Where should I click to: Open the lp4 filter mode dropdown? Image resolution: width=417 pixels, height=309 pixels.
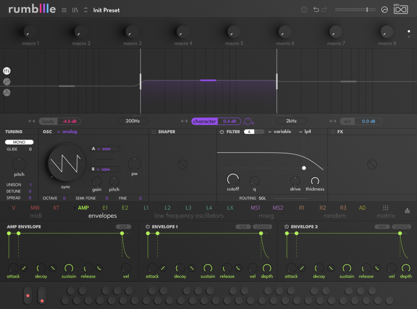coord(305,131)
